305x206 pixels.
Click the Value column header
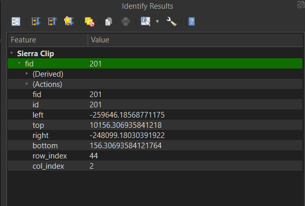195,40
